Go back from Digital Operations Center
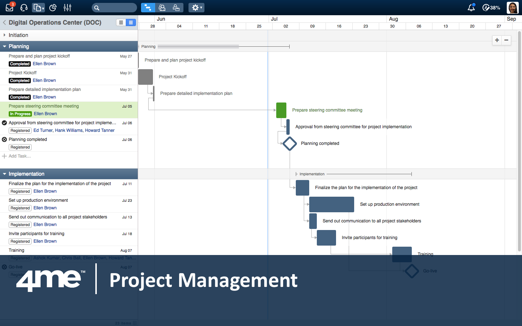The image size is (522, 326). coord(4,22)
